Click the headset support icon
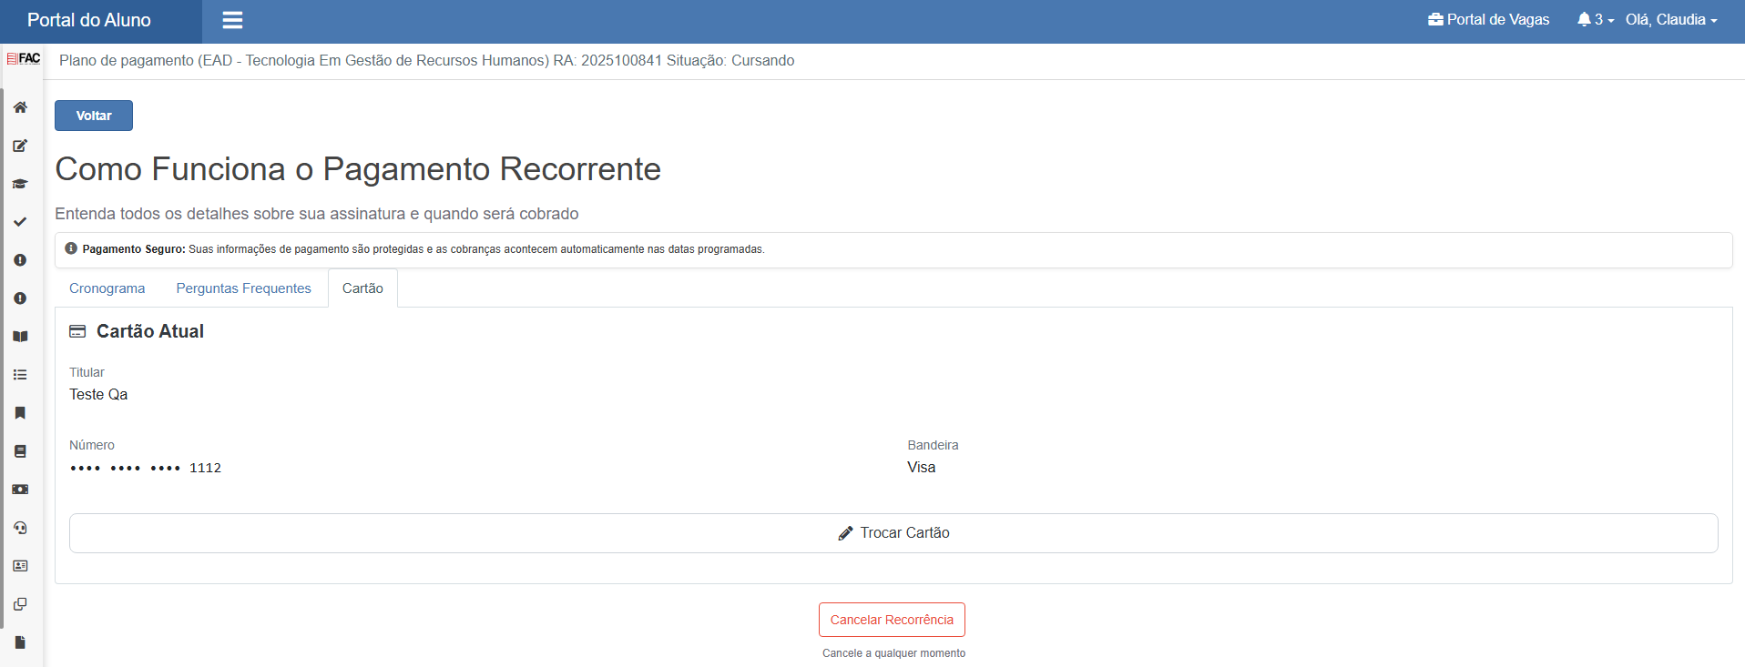The height and width of the screenshot is (667, 1745). 20,528
